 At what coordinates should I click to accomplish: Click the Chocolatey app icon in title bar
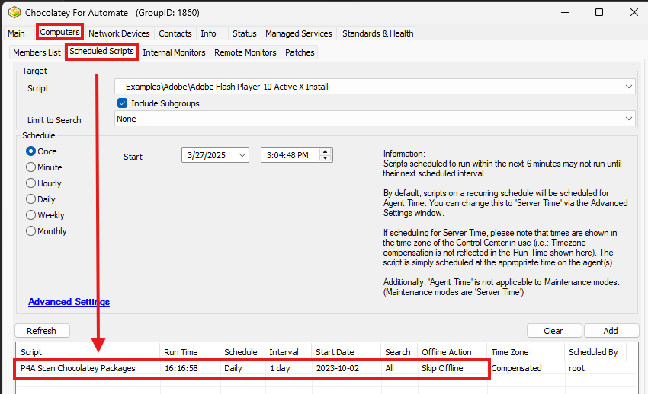[x=14, y=13]
